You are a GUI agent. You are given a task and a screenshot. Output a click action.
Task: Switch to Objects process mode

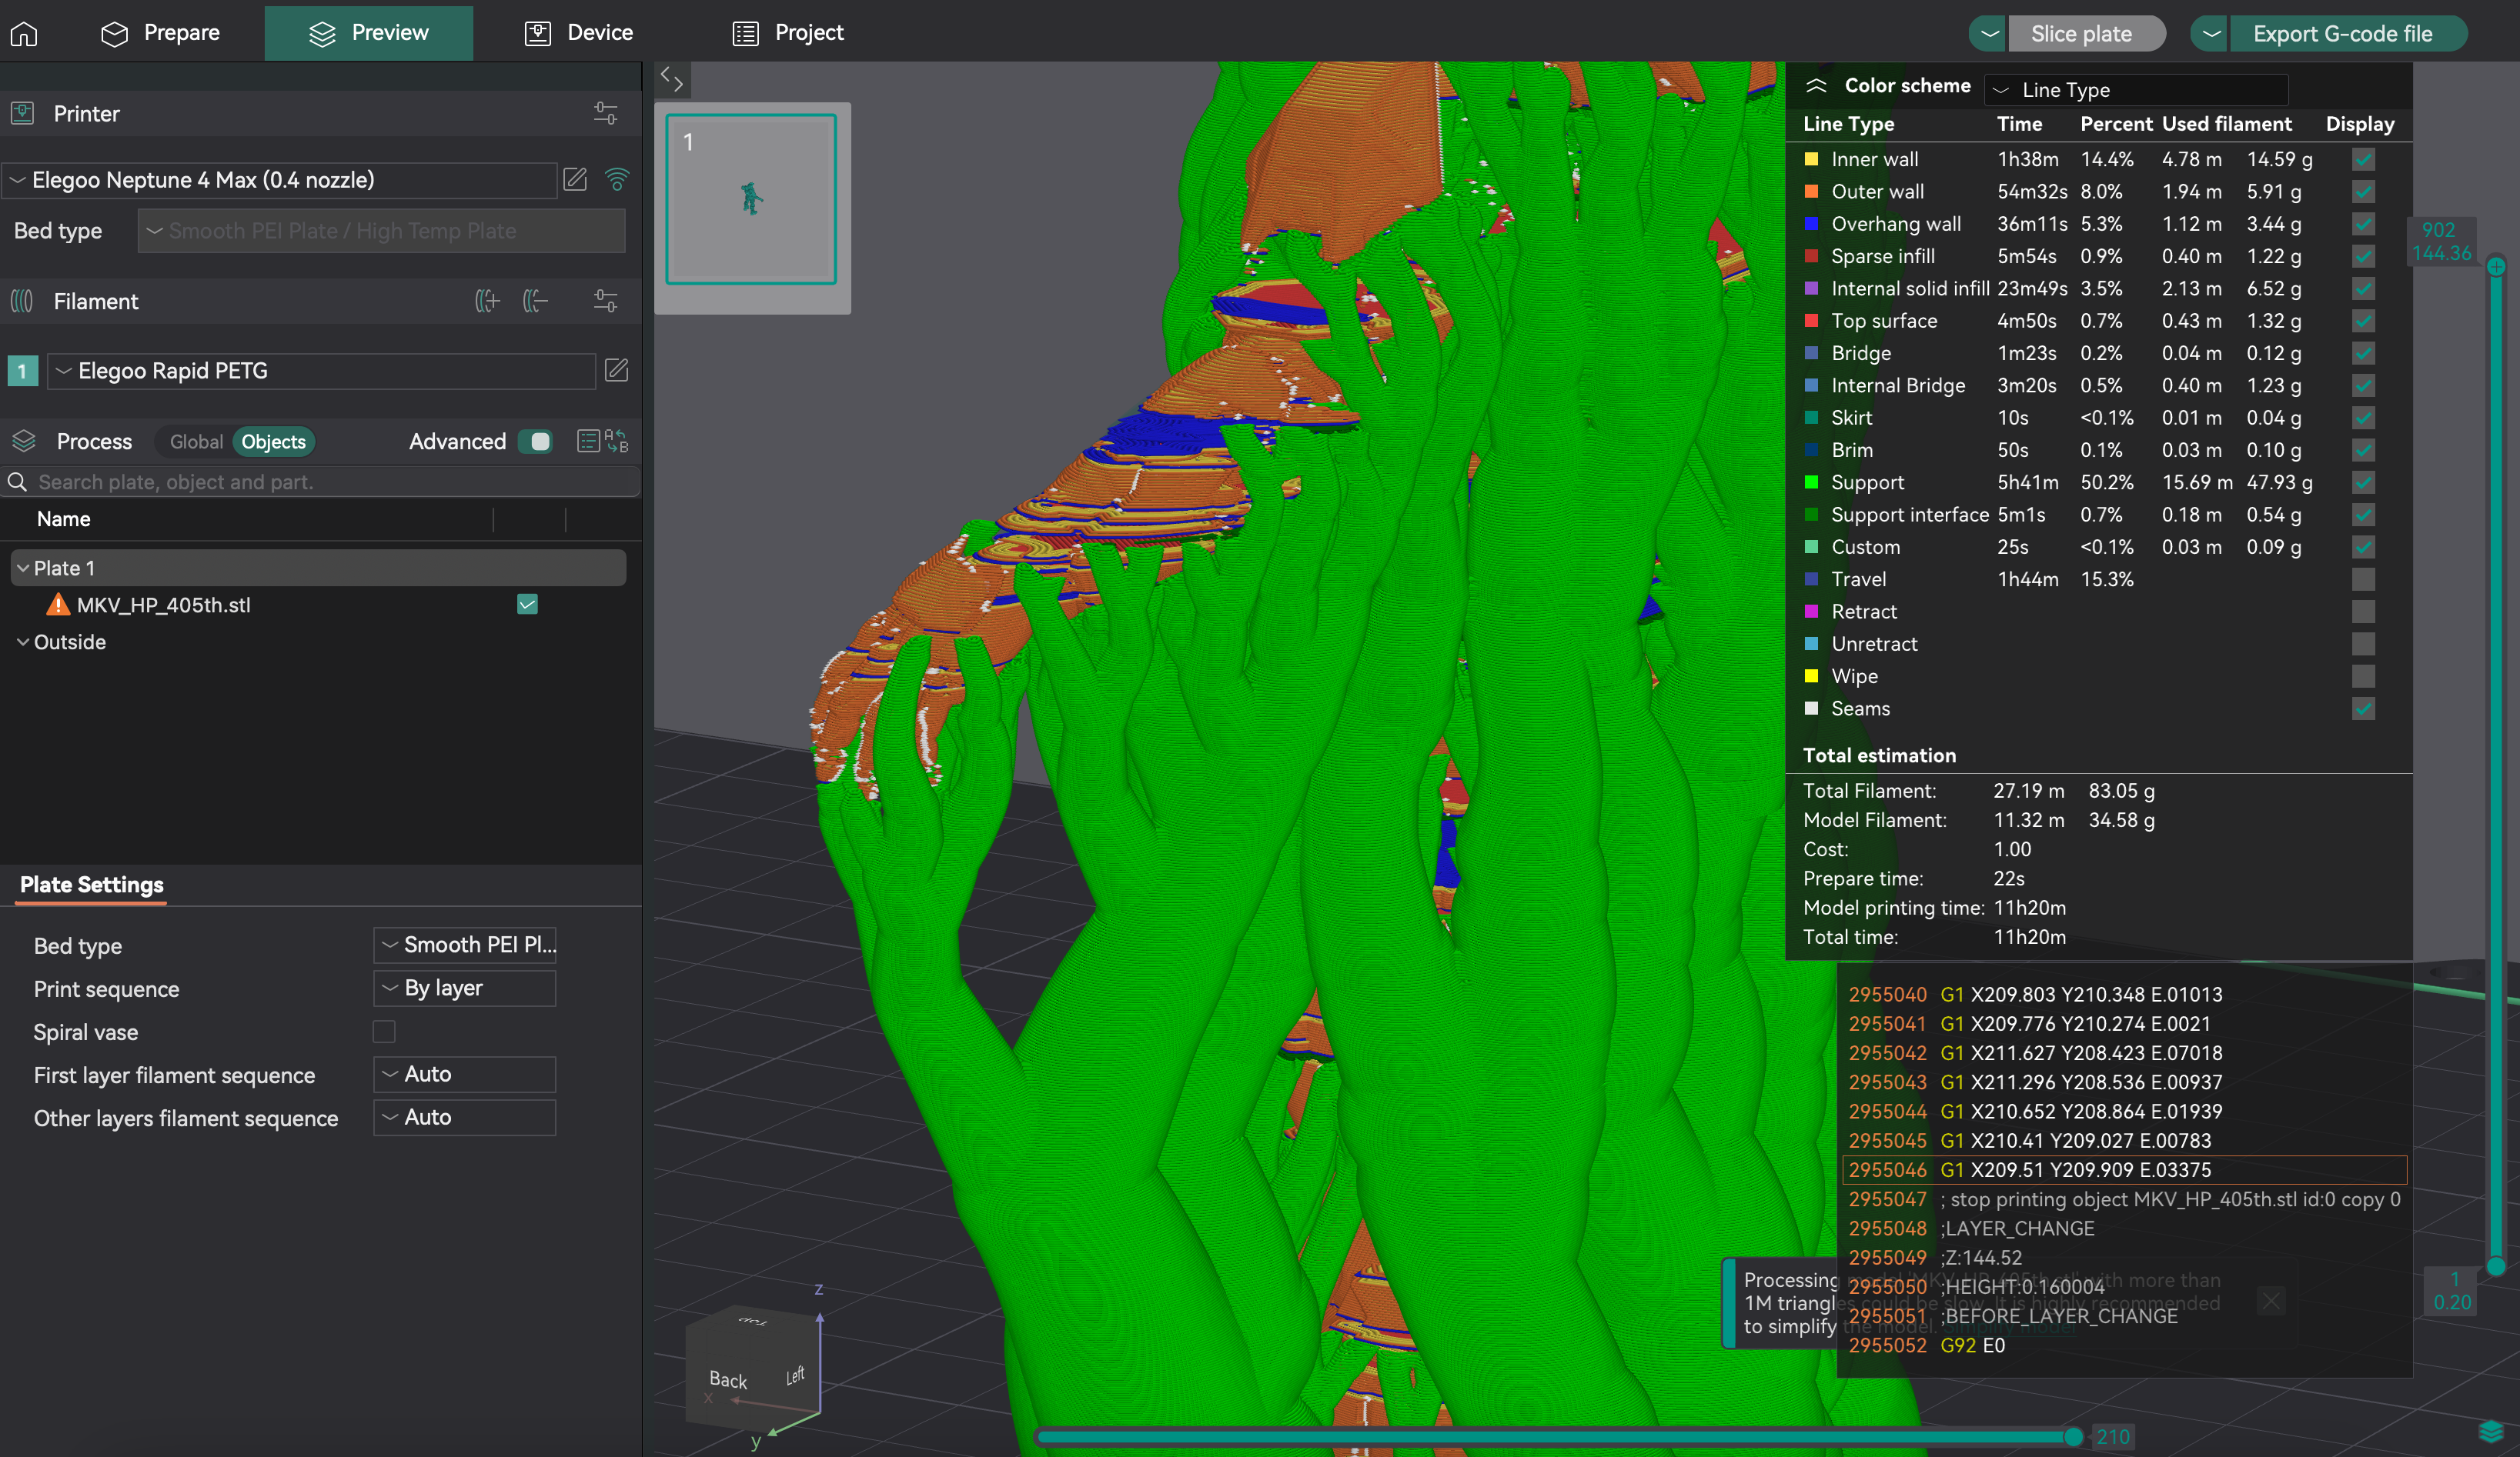point(272,441)
